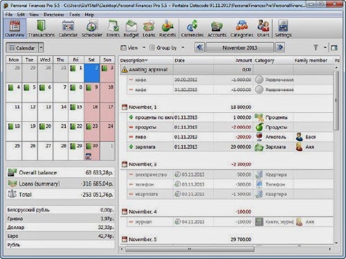Open the View menu in menu bar

point(34,15)
